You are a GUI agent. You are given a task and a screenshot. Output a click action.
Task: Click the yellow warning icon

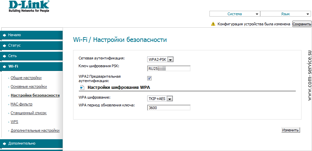[x=213, y=24]
